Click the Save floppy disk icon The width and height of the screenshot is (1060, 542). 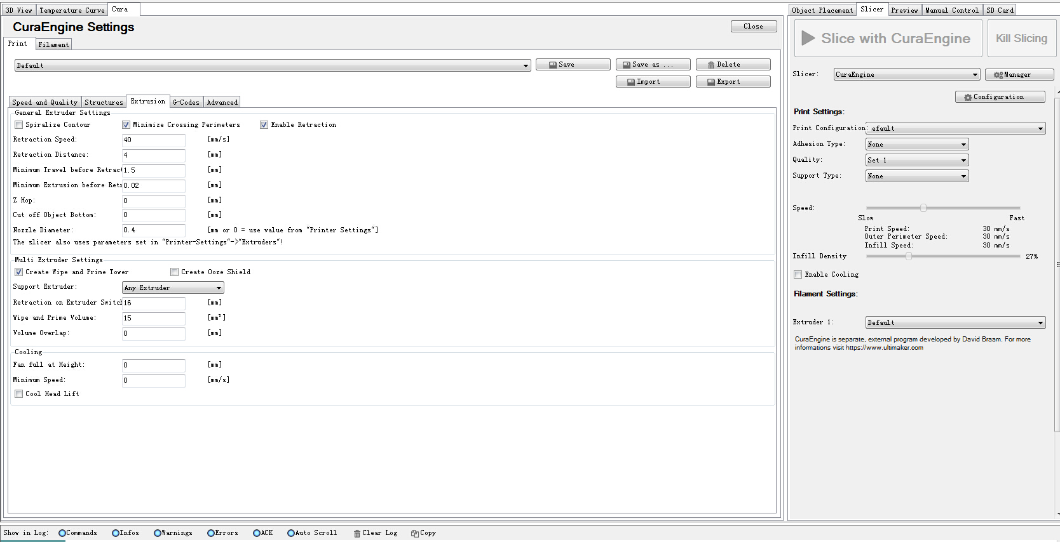coord(553,65)
